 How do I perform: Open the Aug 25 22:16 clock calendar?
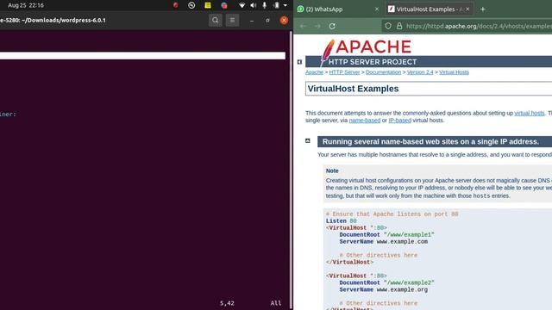(26, 5)
